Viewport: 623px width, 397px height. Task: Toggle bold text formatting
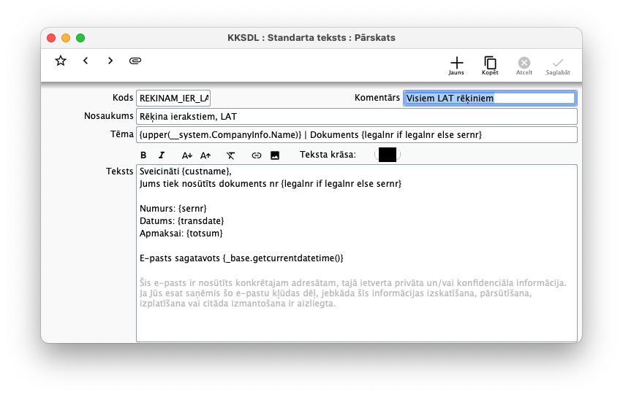[x=143, y=155]
